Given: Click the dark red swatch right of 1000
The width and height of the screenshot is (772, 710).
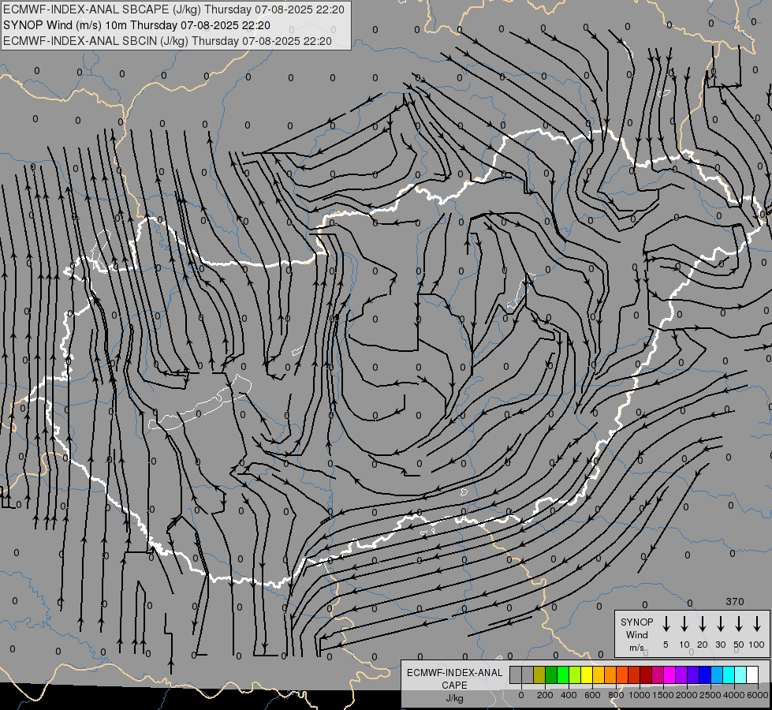Looking at the screenshot, I should pos(646,674).
